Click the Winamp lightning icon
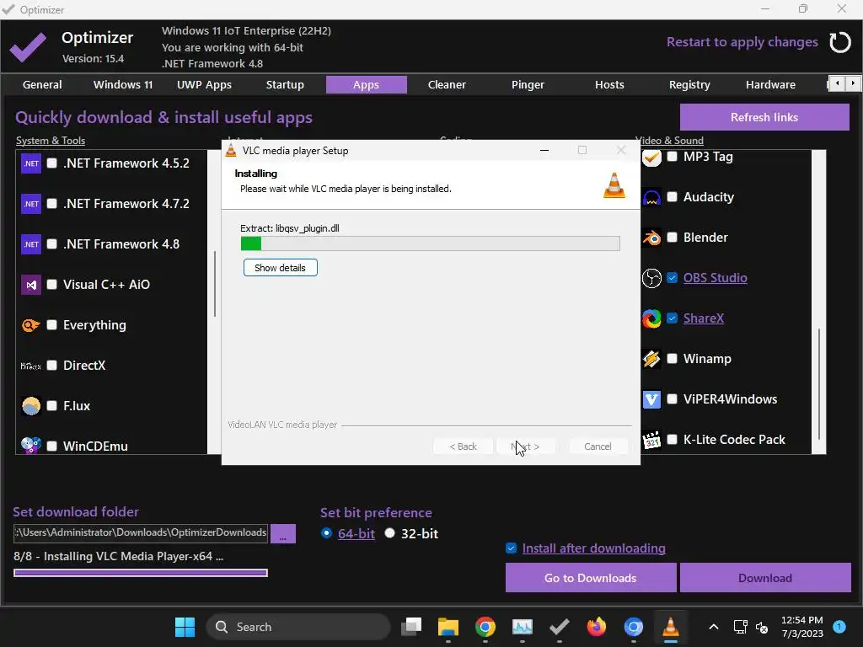The image size is (863, 647). click(x=651, y=359)
